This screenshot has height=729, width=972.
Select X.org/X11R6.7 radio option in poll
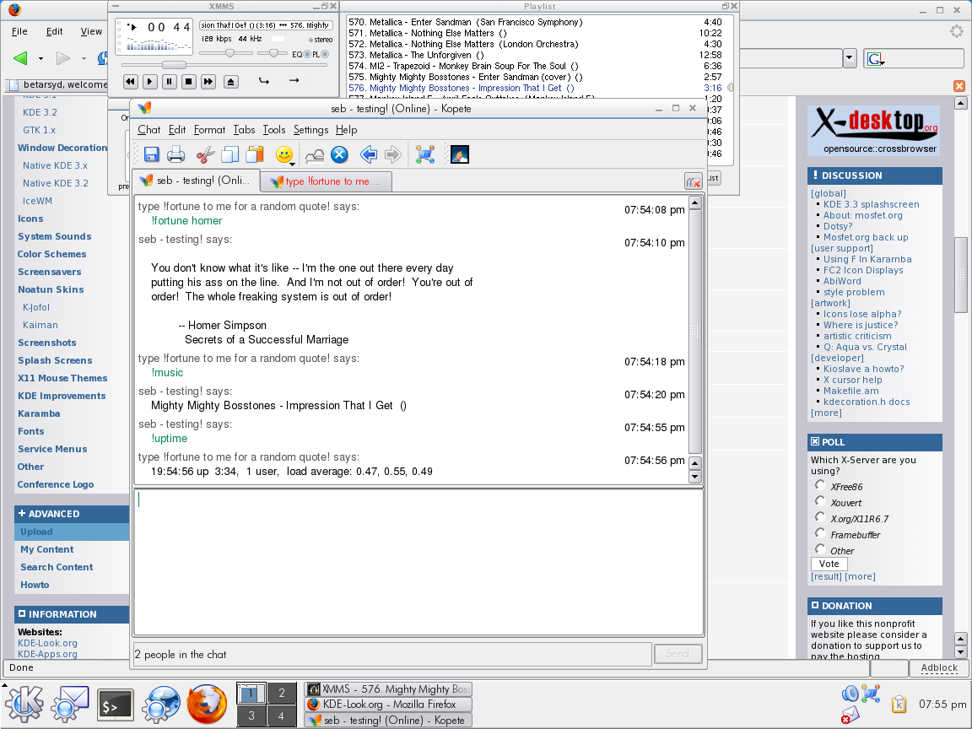click(820, 517)
